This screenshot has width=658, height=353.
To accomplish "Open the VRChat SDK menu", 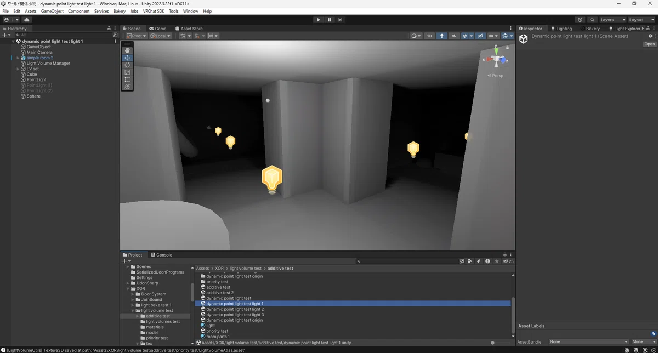I will point(154,11).
